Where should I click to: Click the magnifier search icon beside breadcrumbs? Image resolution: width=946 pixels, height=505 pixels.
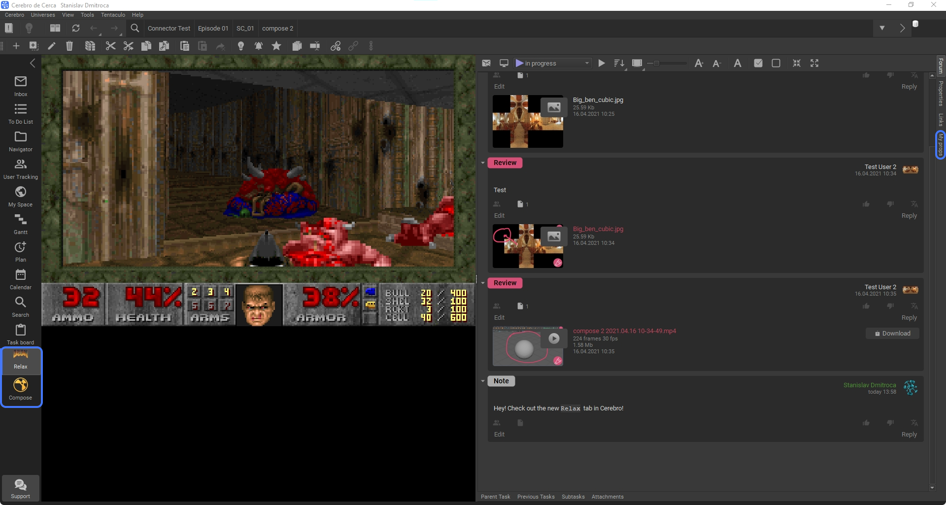click(135, 28)
